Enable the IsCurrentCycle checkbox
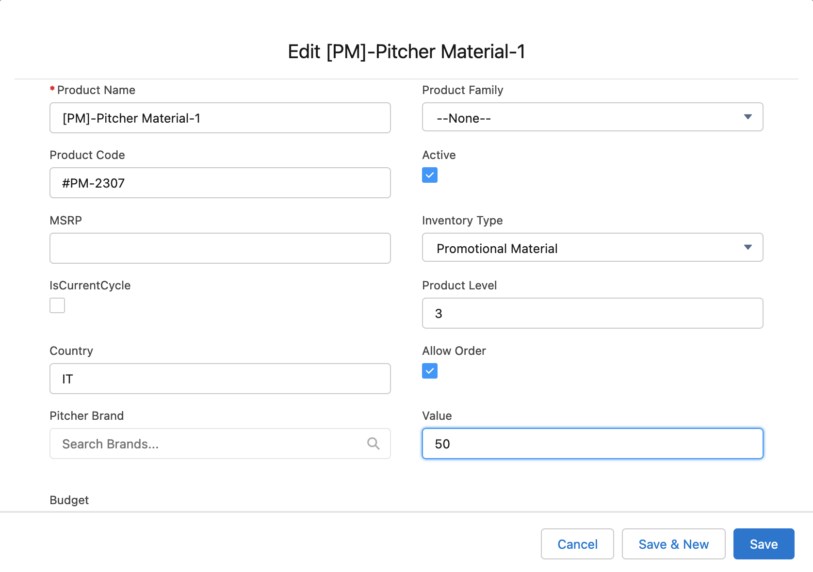The height and width of the screenshot is (572, 813). coord(57,305)
